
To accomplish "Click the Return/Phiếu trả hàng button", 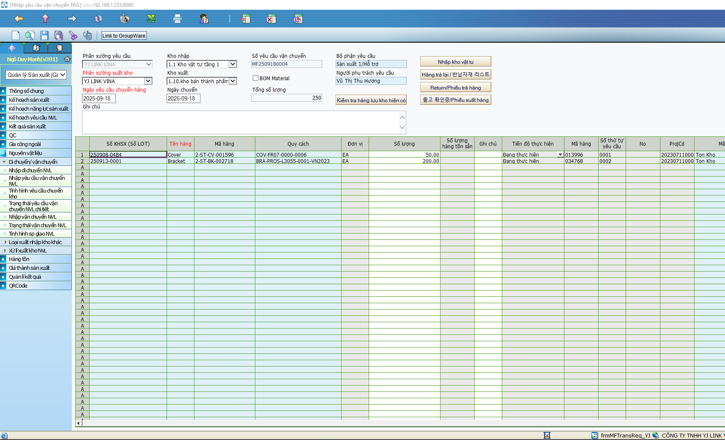I will (455, 87).
